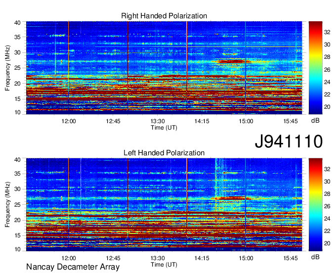
Task: Click the 25 MHz tick on right-handed plot
Action: click(17, 68)
